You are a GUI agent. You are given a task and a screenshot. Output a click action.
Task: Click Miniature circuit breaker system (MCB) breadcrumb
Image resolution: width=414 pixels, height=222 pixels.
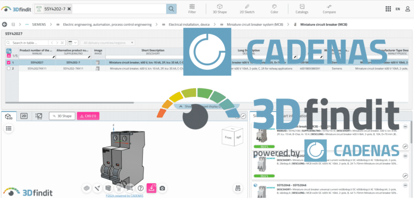(x=255, y=24)
